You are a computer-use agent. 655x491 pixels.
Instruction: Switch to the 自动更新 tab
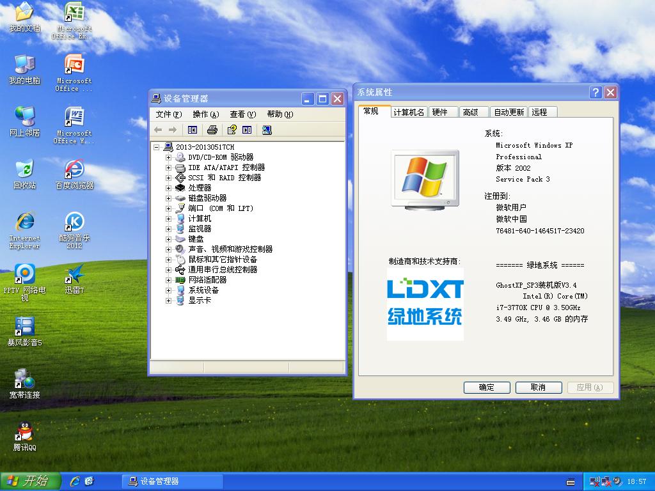[x=509, y=113]
